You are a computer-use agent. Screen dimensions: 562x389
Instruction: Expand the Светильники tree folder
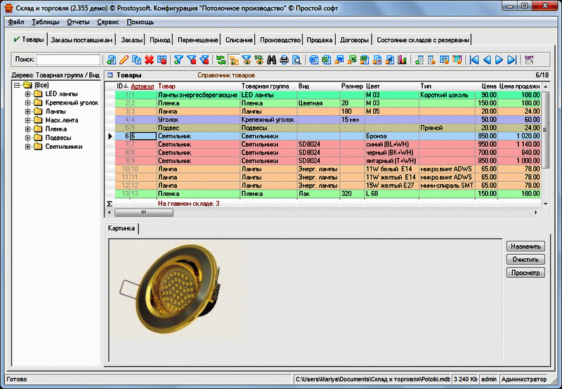pos(27,147)
